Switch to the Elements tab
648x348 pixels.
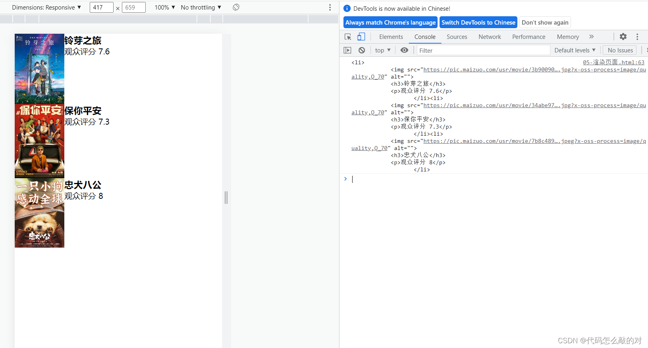tap(391, 37)
